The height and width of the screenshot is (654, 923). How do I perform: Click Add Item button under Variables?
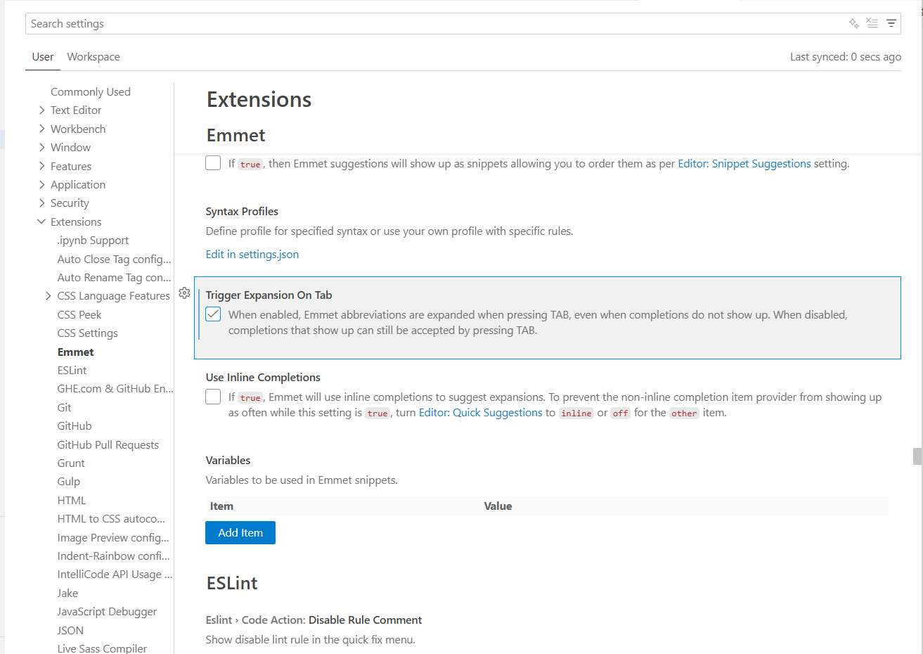tap(240, 532)
